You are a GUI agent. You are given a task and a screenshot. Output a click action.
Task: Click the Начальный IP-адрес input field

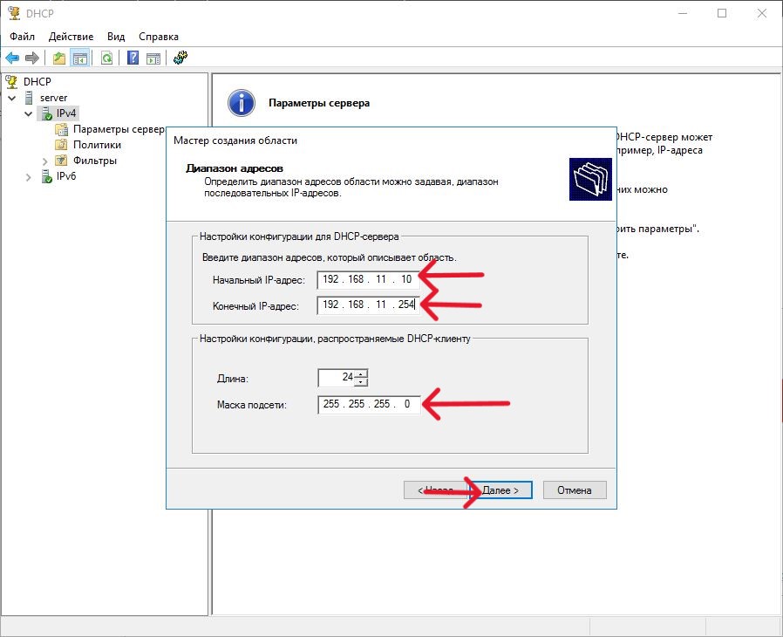point(367,280)
